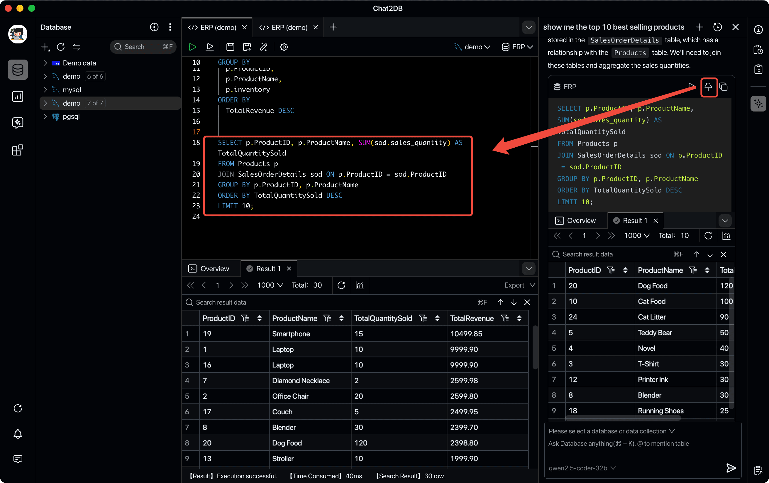Viewport: 769px width, 483px height.
Task: Jump to last page of main results
Action: coord(245,285)
